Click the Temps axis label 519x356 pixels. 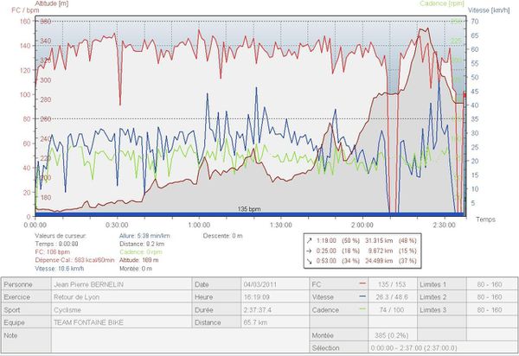click(485, 219)
